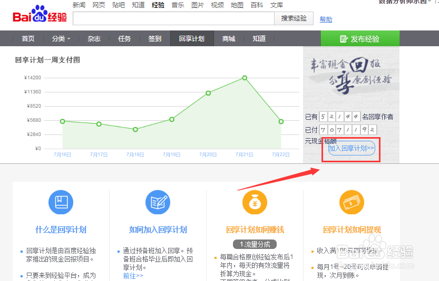Focus the search text box
Screen dimensions: 439x281
coord(173,18)
